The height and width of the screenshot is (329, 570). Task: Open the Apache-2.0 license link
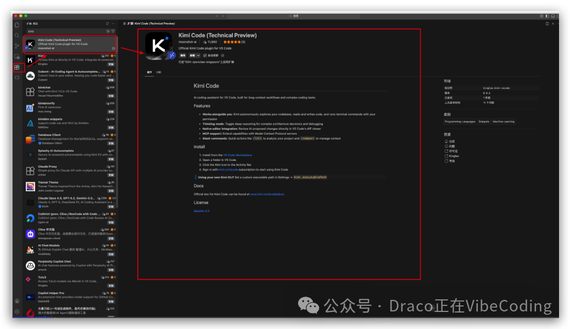click(x=202, y=210)
